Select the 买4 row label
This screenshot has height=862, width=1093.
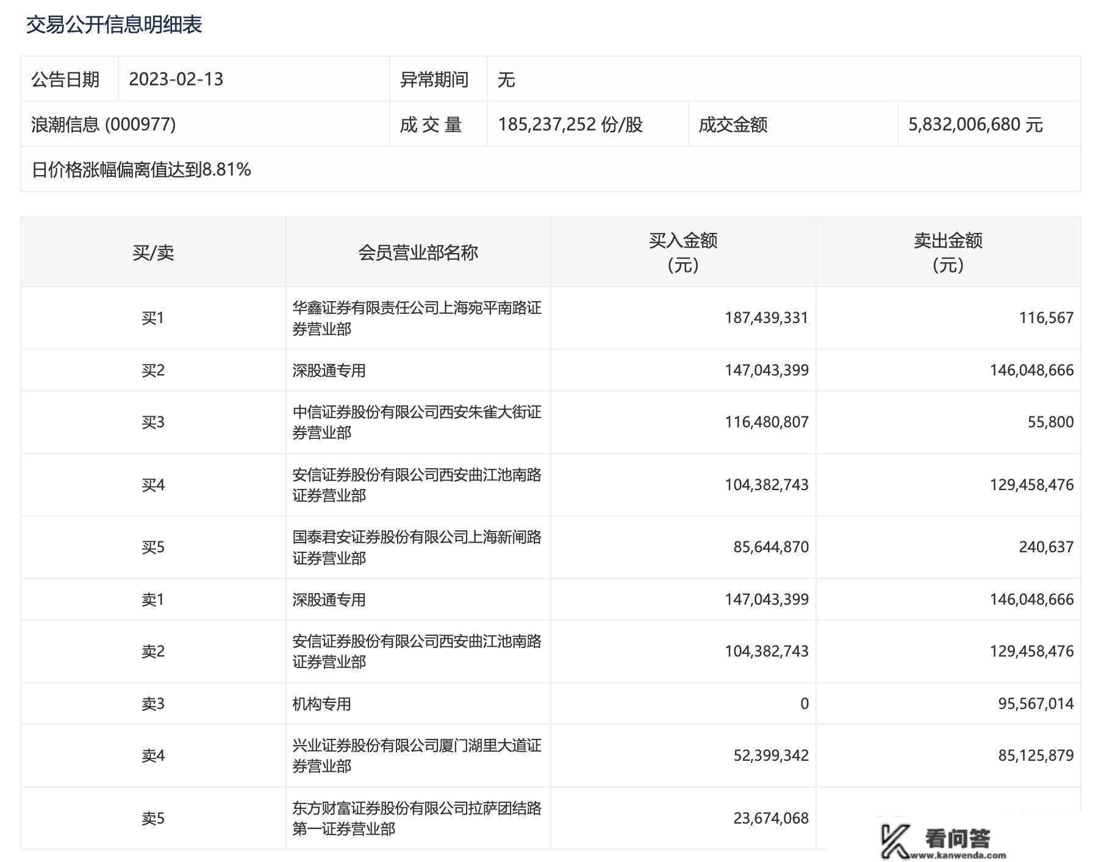coord(153,485)
